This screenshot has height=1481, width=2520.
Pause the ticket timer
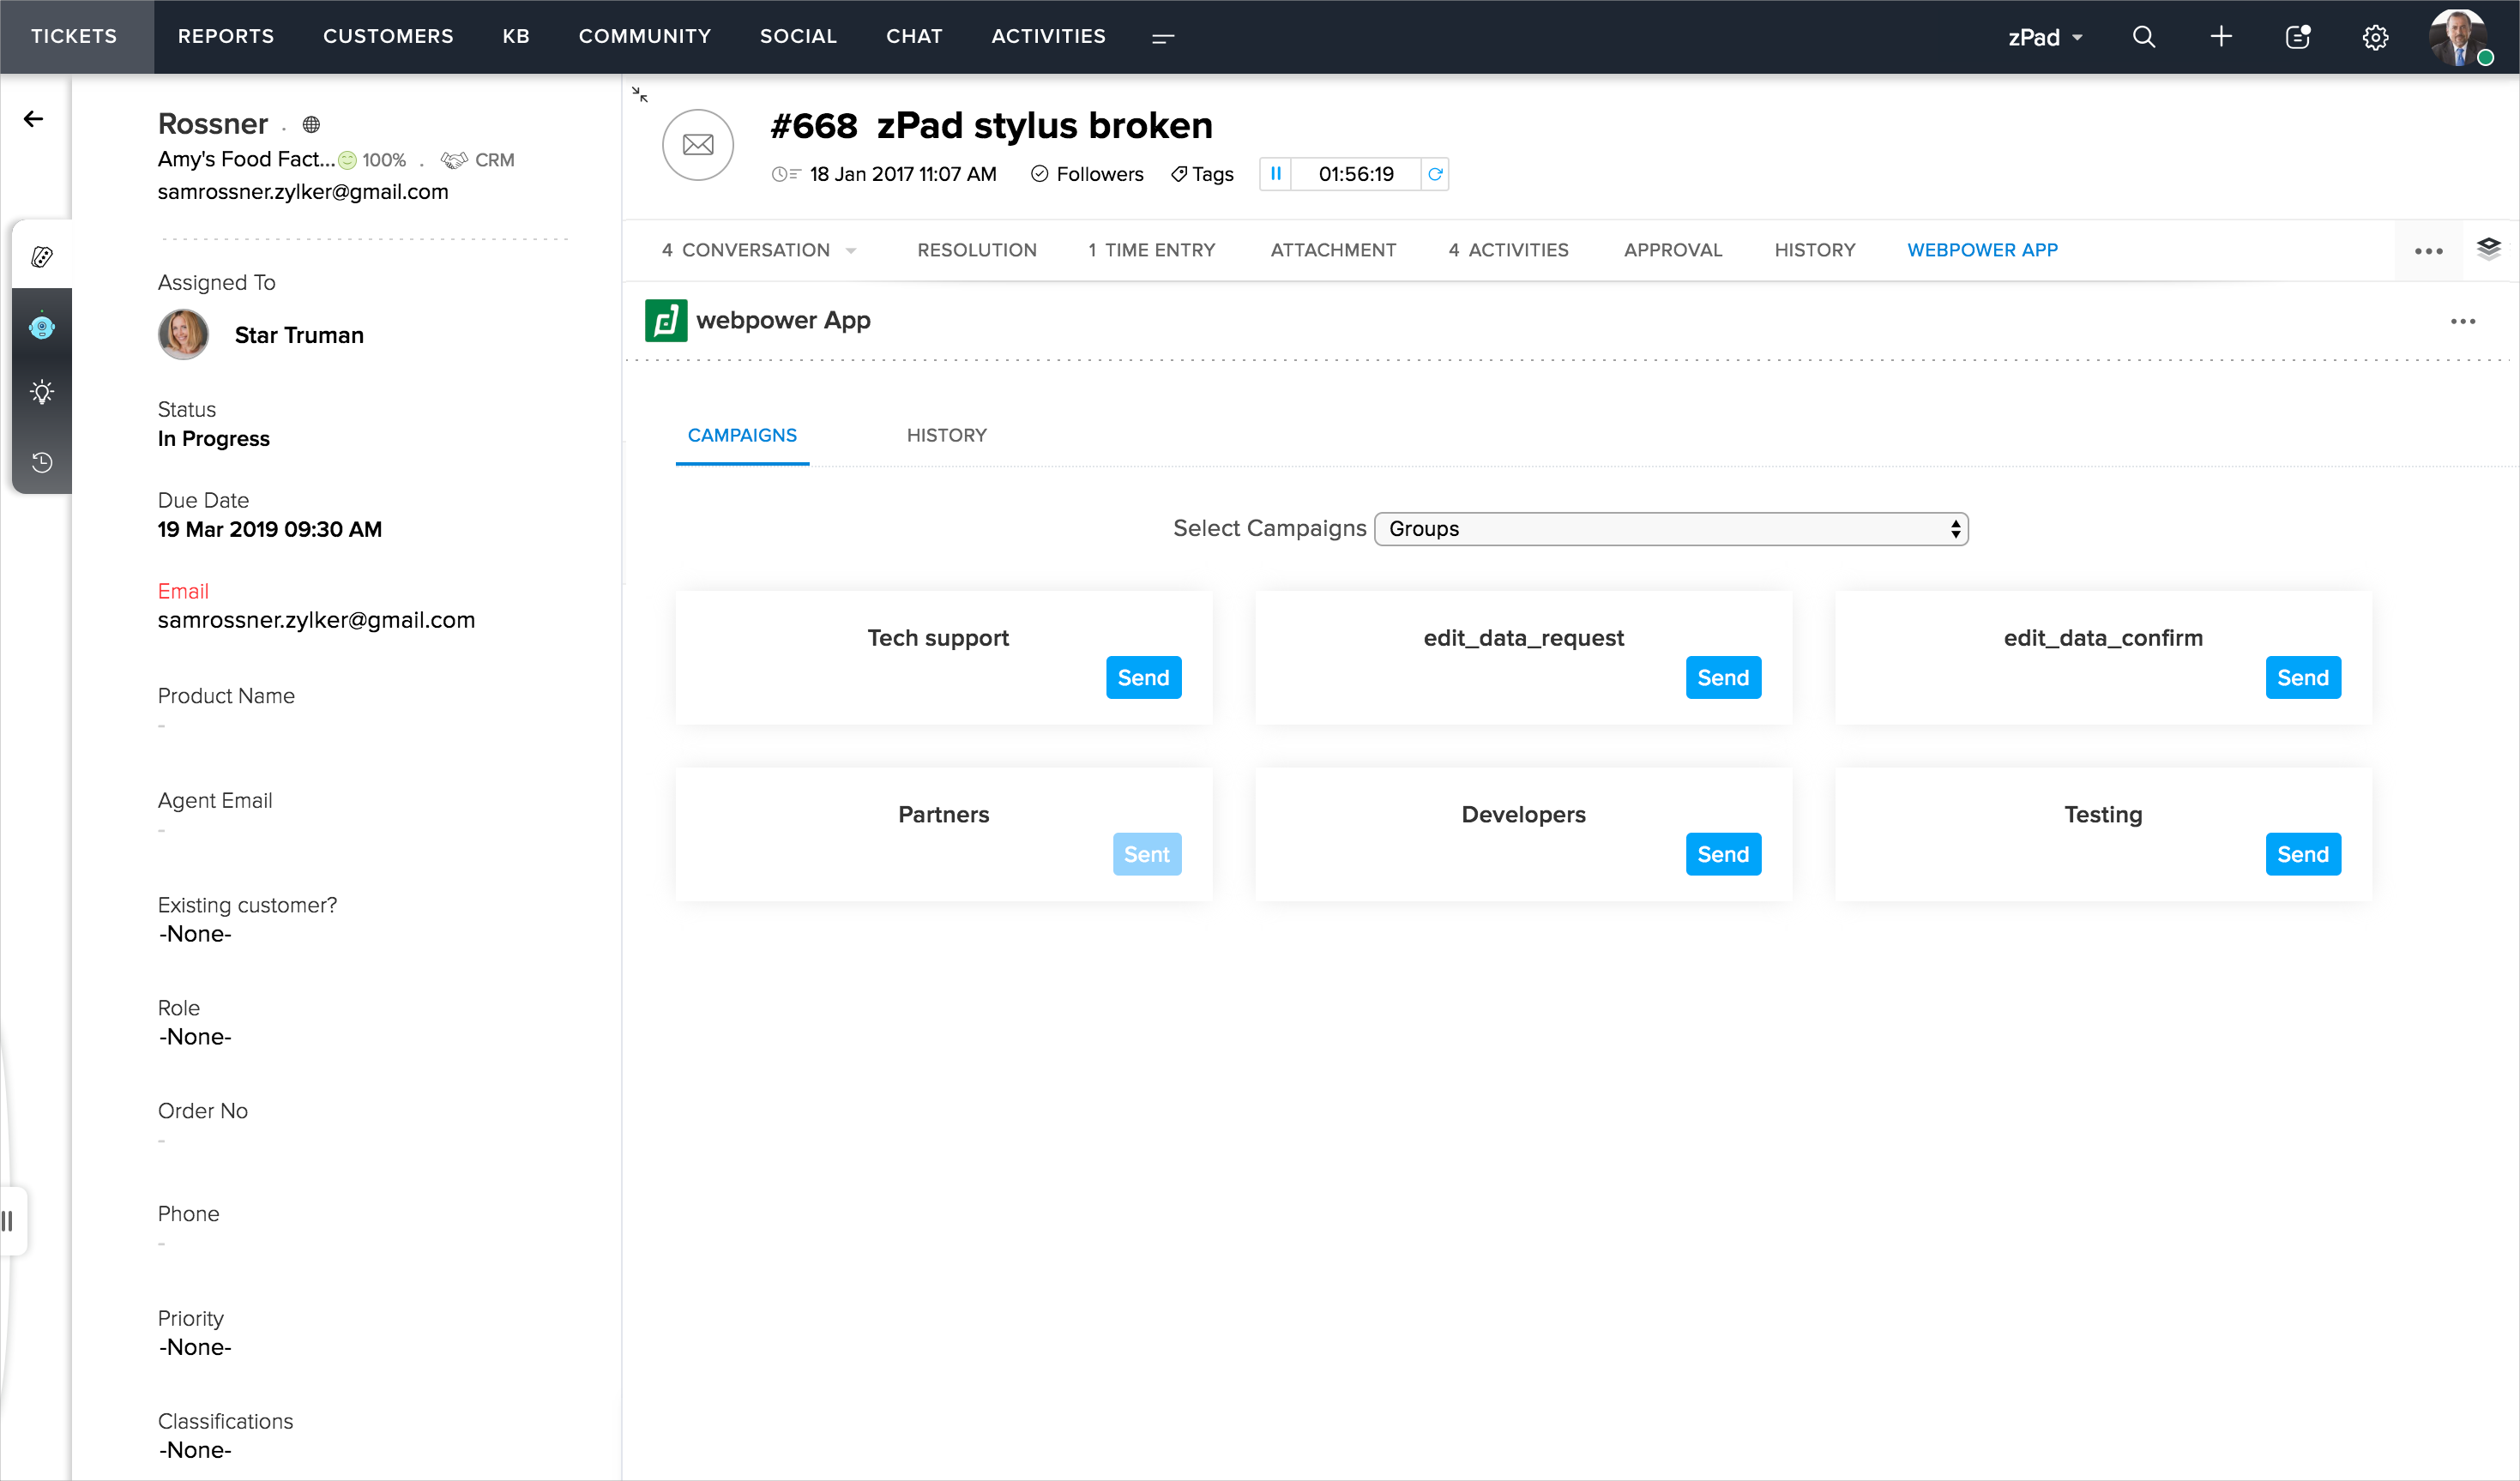[x=1275, y=174]
